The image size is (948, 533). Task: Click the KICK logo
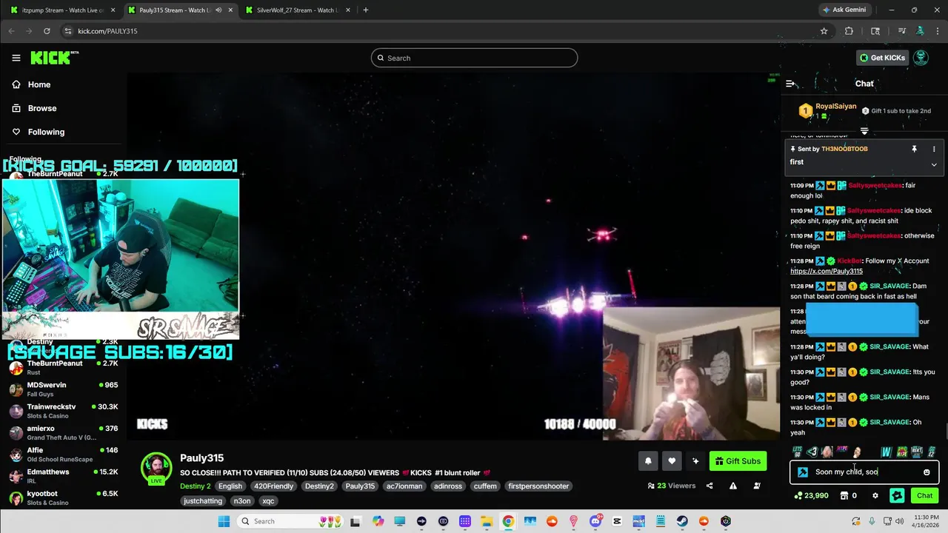pyautogui.click(x=53, y=58)
